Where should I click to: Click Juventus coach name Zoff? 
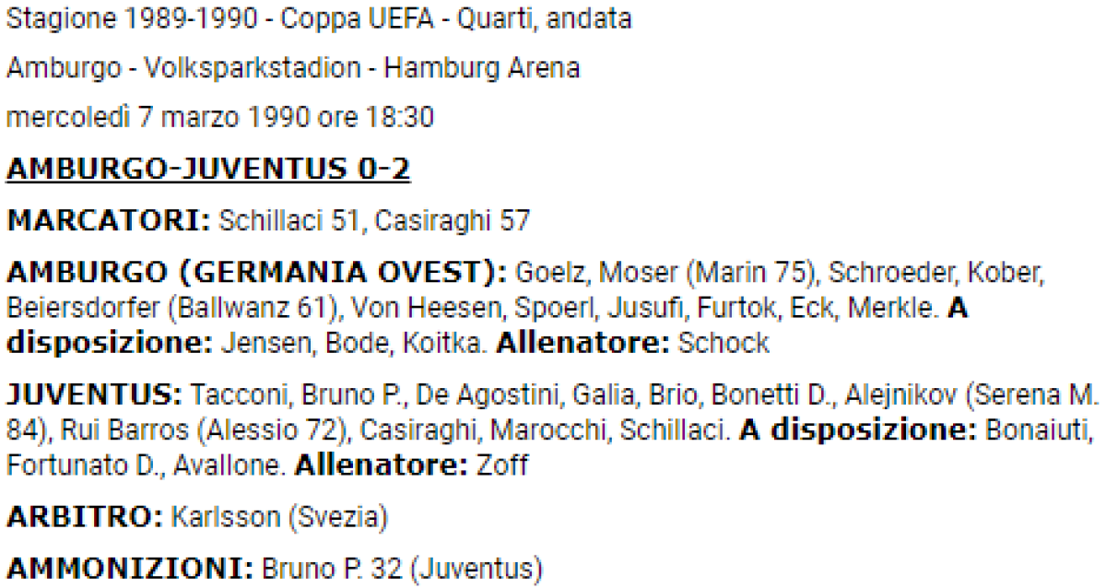502,465
